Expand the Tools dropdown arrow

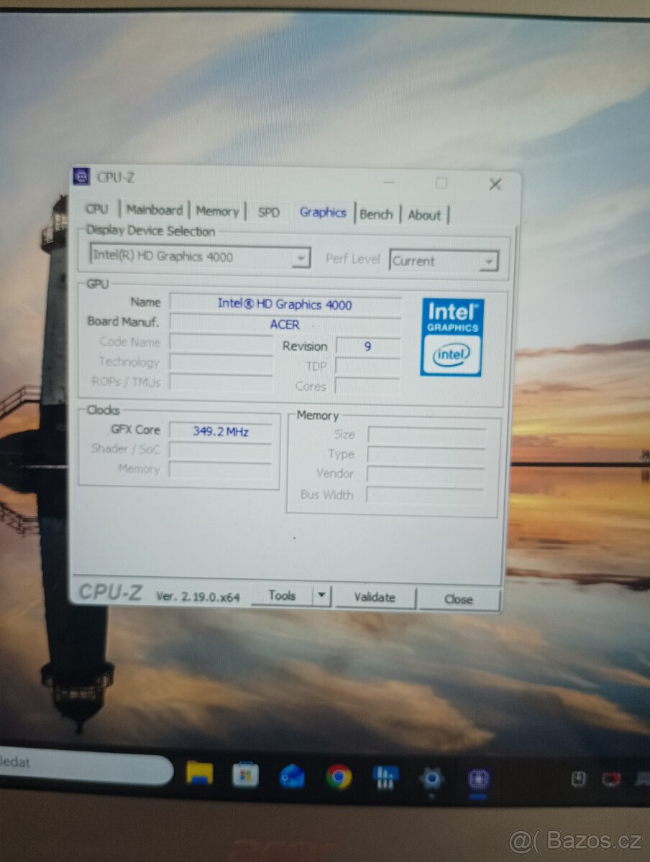(x=321, y=595)
